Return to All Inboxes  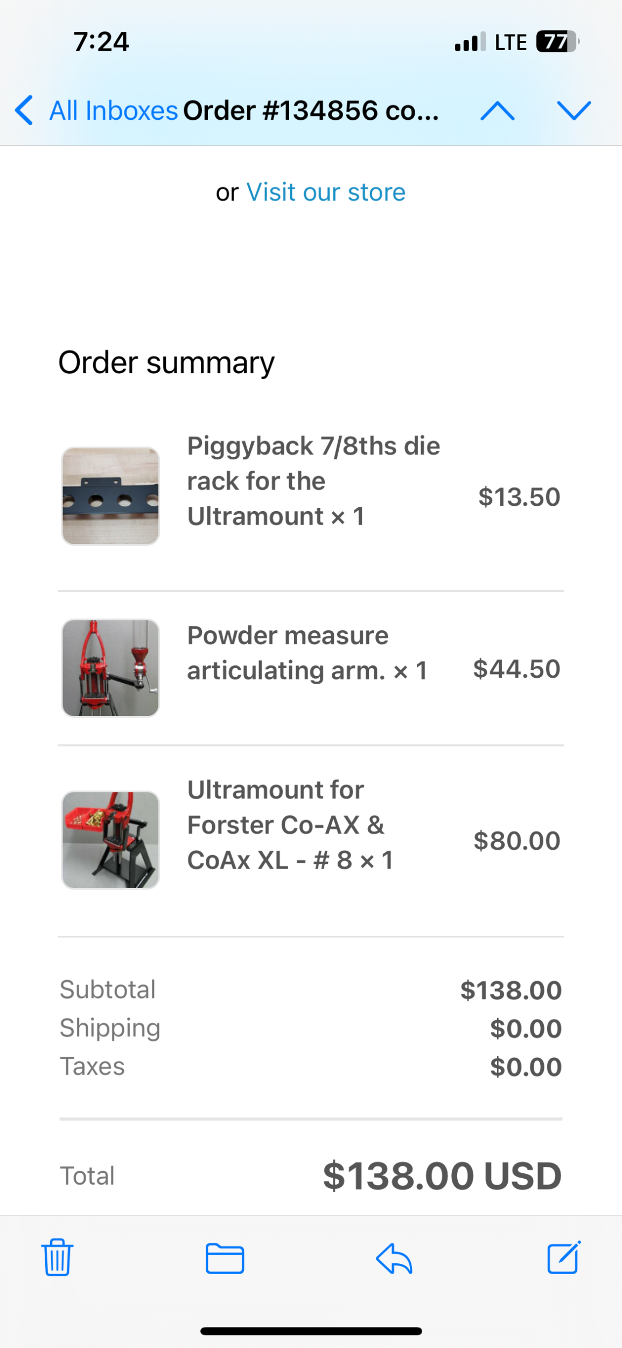pyautogui.click(x=113, y=111)
